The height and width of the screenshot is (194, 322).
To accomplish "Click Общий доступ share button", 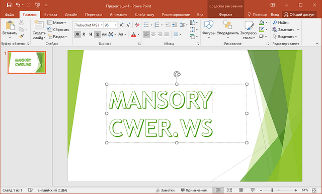I will tap(299, 15).
